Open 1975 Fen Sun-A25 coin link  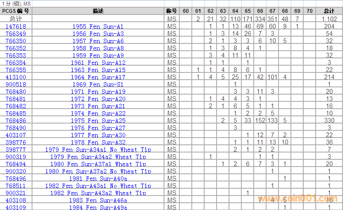(x=98, y=121)
